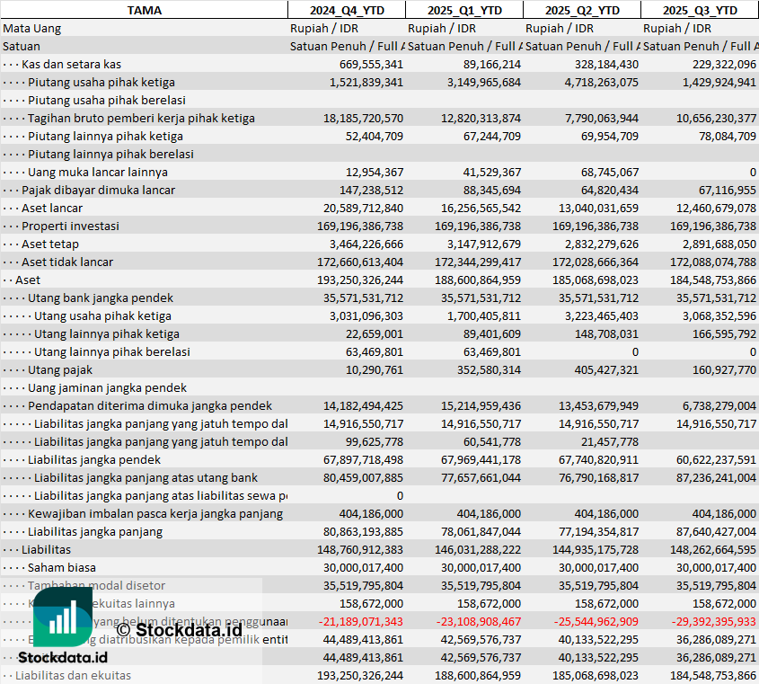Click the 2025_Q2_YTD column header
Viewport: 759px width, 684px height.
(x=581, y=10)
